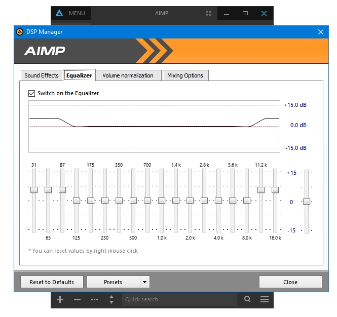Select the Equalizer tab
337x317 pixels.
(79, 75)
